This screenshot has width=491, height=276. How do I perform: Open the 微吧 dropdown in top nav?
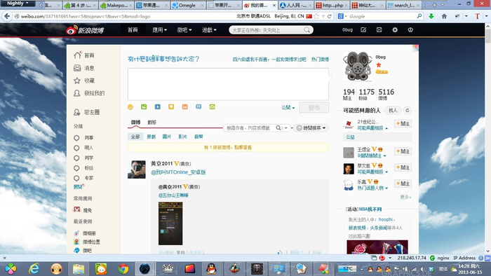[x=184, y=30]
